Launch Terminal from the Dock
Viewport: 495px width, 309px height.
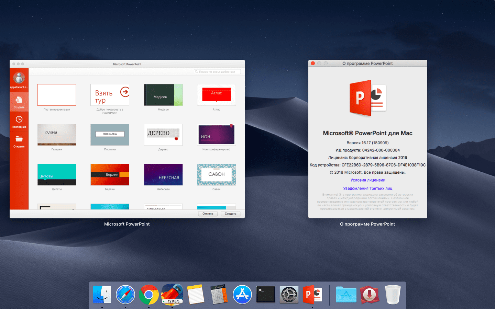(266, 295)
